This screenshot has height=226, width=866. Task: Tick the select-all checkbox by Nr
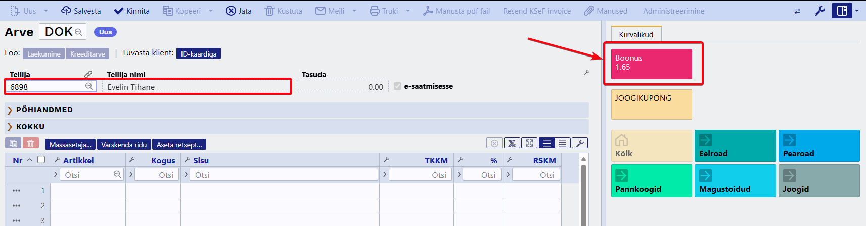[x=41, y=160]
